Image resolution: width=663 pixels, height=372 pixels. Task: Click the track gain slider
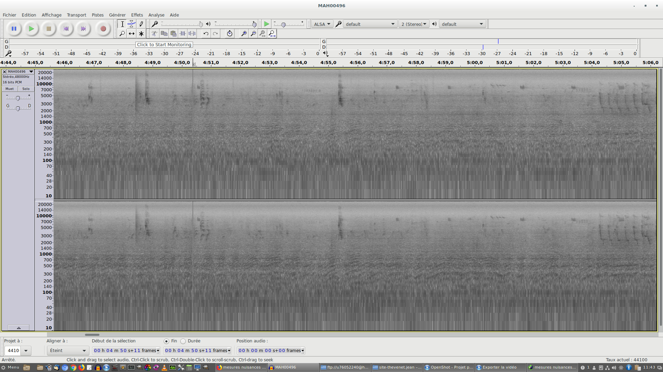point(18,99)
